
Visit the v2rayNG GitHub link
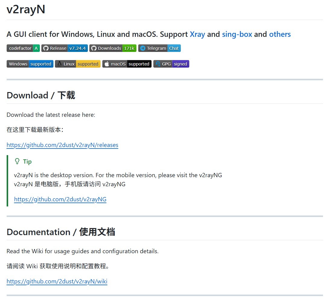click(60, 199)
